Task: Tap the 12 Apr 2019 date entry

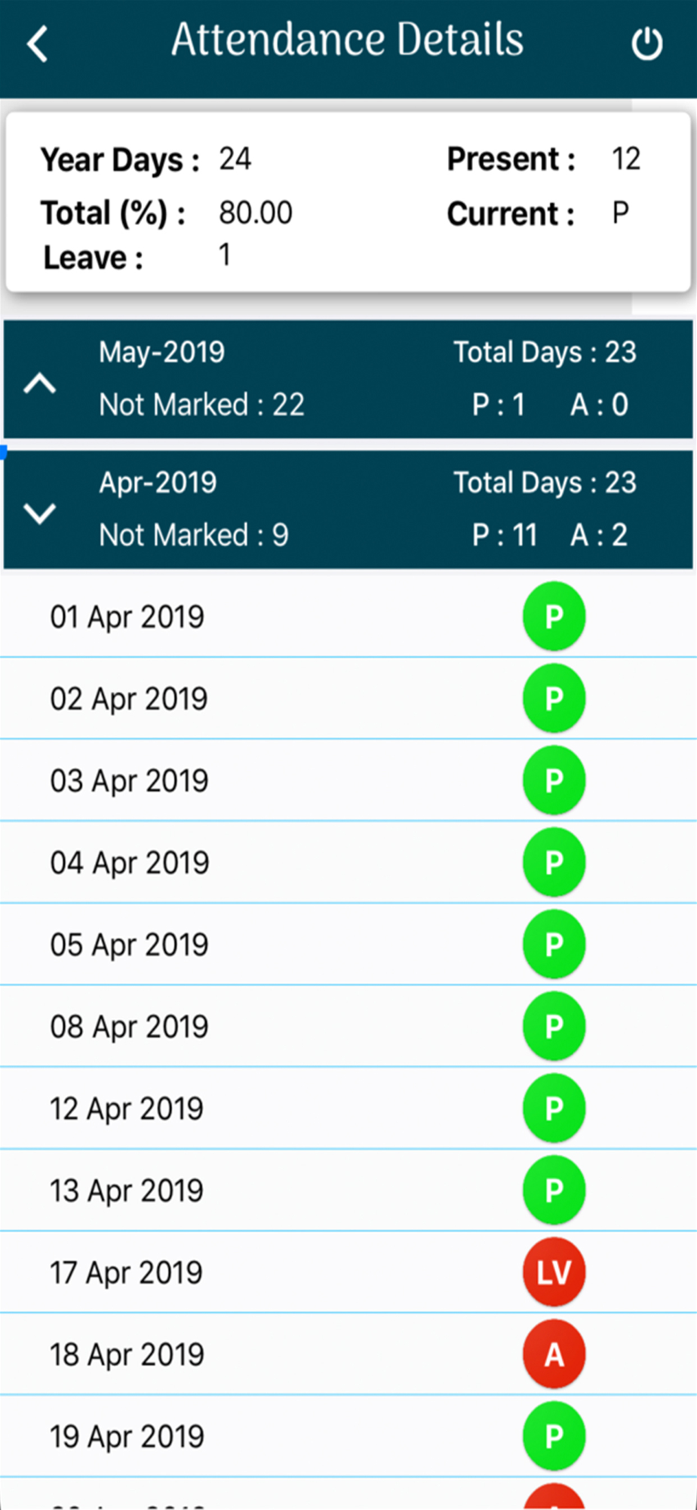Action: coord(127,1109)
